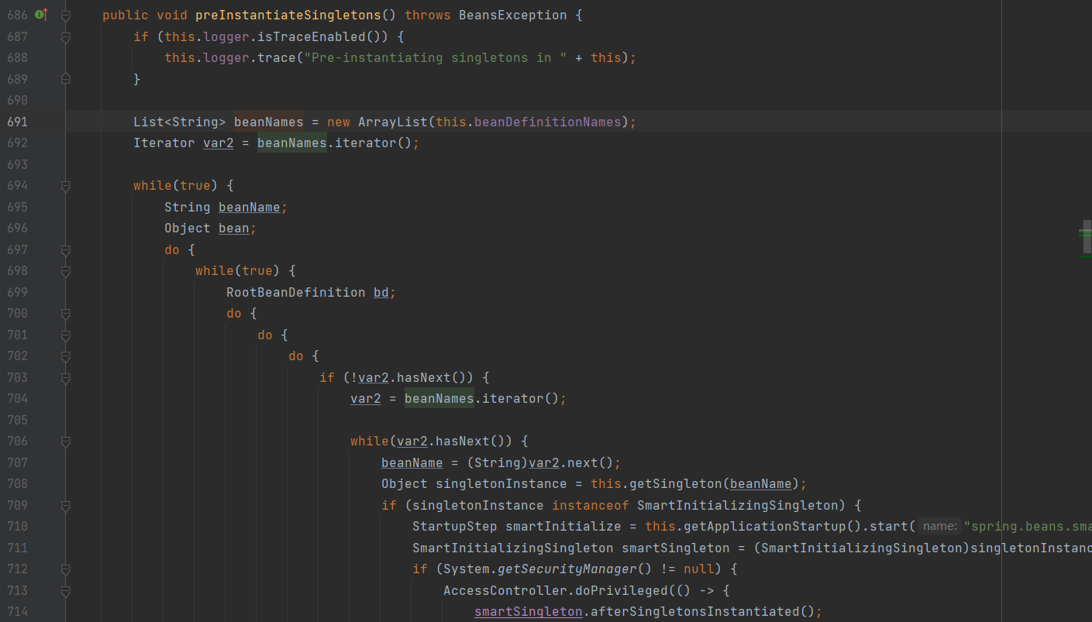
Task: Click 'var2' declaration on line 692
Action: pos(219,143)
